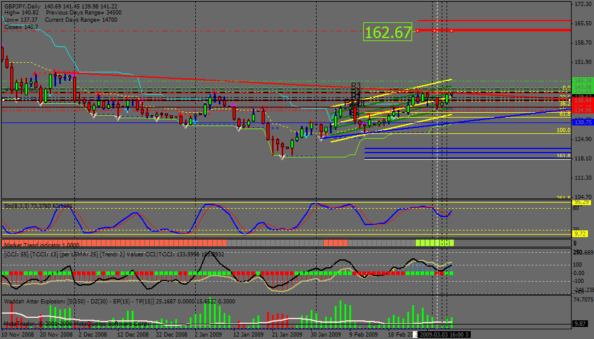Click the CCI / TCCI indicator label
594x339 pixels.
coord(114,255)
